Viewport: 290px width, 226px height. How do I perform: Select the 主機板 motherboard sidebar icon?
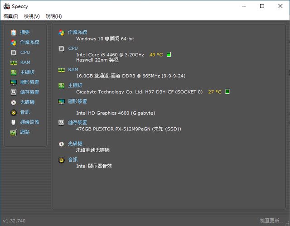coord(13,72)
